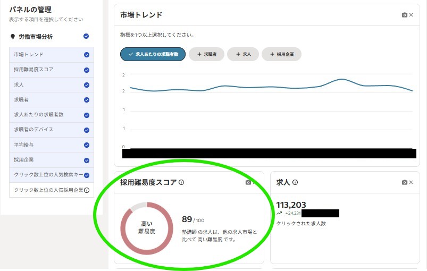Close the 求人 panel with X icon

pos(411,182)
